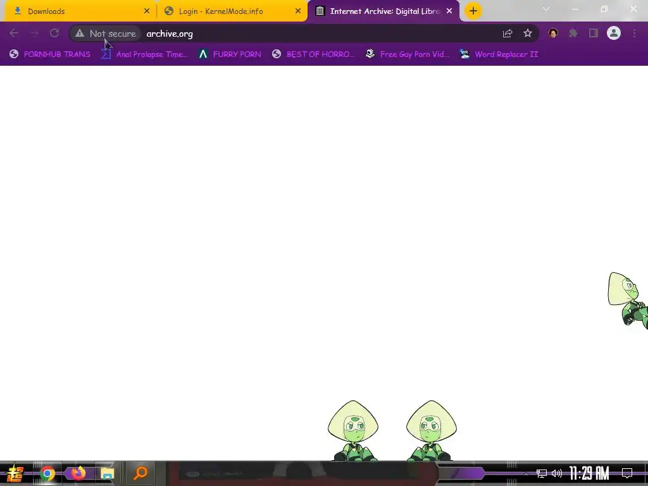Open the Chrome profile menu
The image size is (648, 486).
(614, 33)
